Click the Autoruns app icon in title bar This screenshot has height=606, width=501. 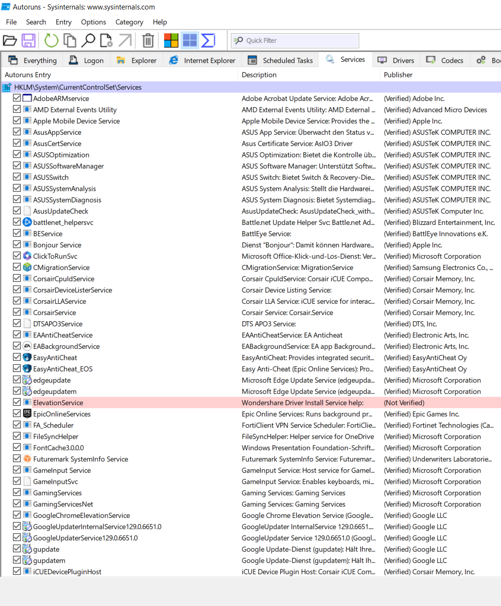click(x=6, y=7)
